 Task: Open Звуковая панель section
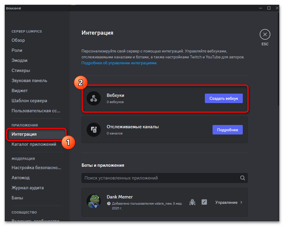tap(29, 81)
